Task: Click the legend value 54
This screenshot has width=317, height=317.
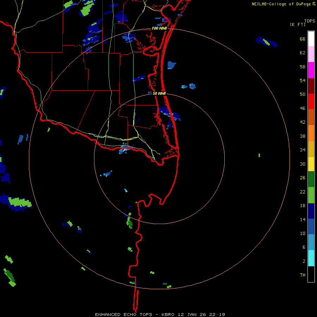Action: pyautogui.click(x=303, y=80)
